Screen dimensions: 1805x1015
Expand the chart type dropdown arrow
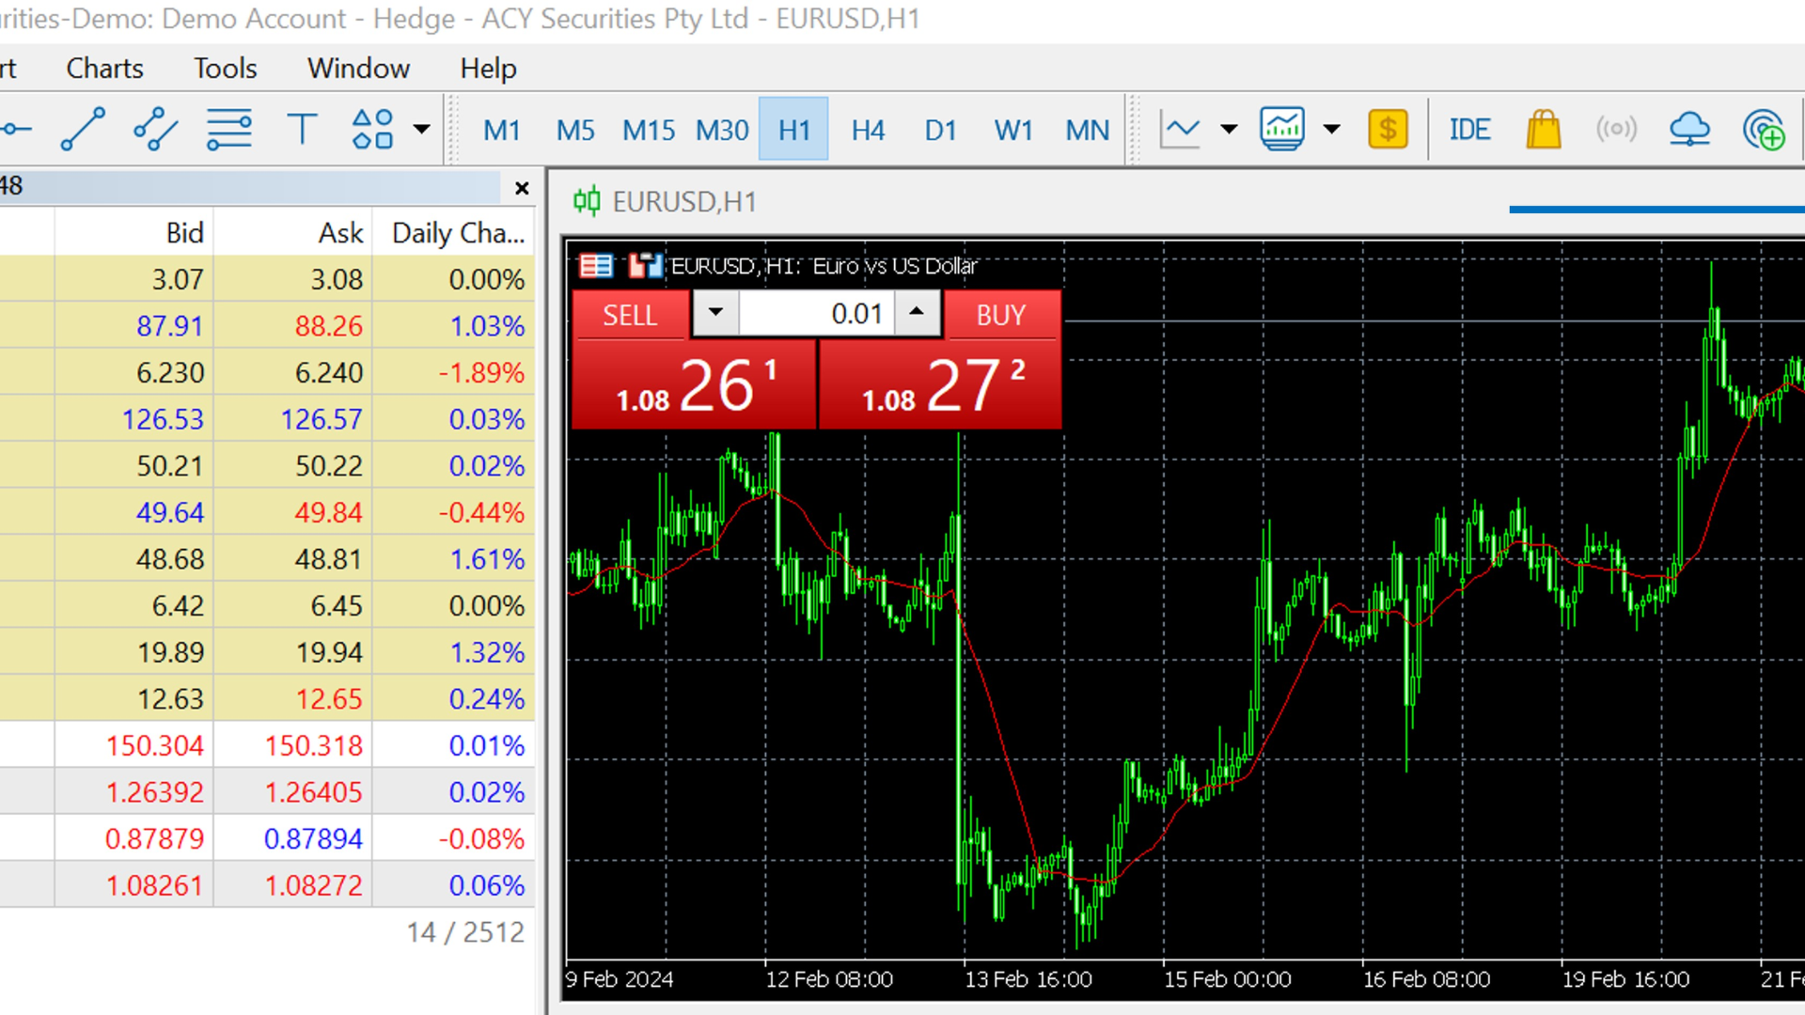point(1229,129)
